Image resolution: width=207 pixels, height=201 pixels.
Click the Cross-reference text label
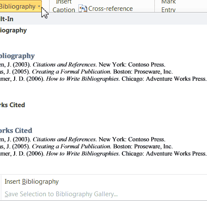click(110, 9)
